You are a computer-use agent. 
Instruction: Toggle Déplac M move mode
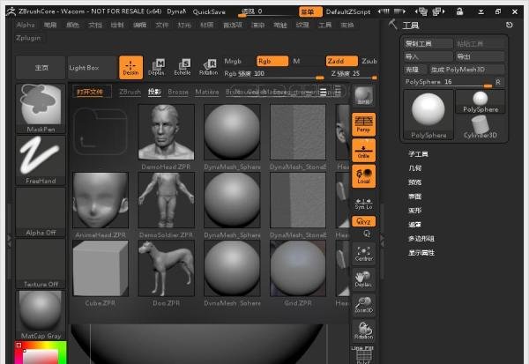tap(157, 68)
